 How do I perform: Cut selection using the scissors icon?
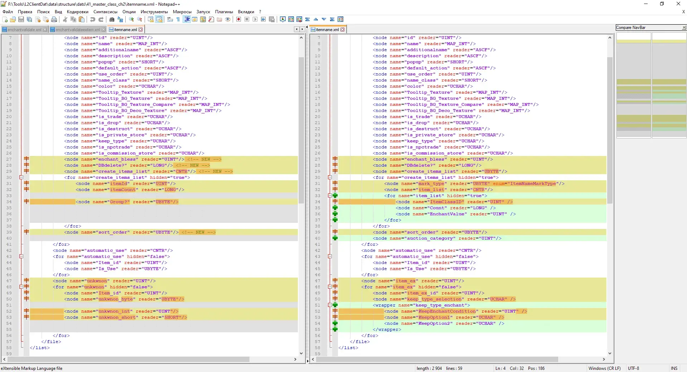65,19
